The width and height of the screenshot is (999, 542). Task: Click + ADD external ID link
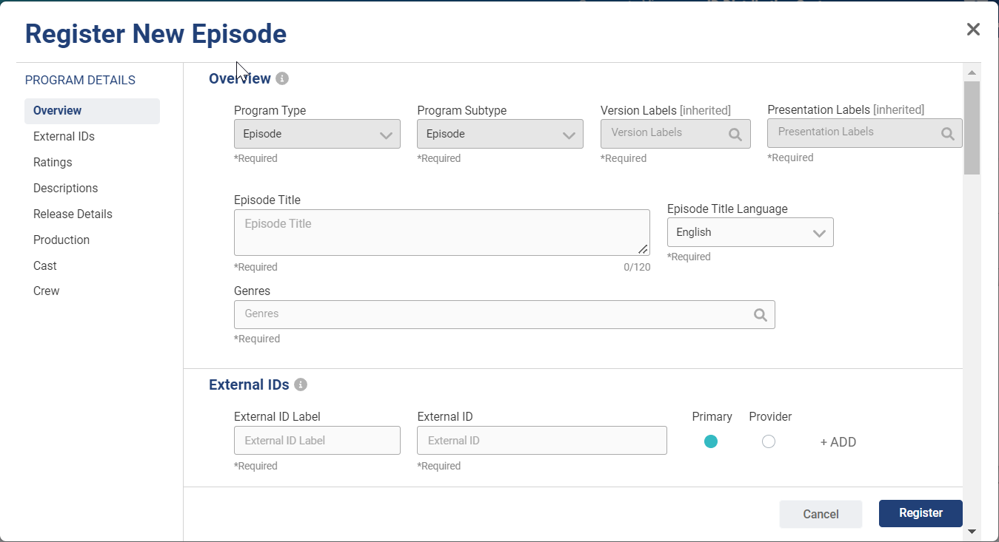click(838, 442)
